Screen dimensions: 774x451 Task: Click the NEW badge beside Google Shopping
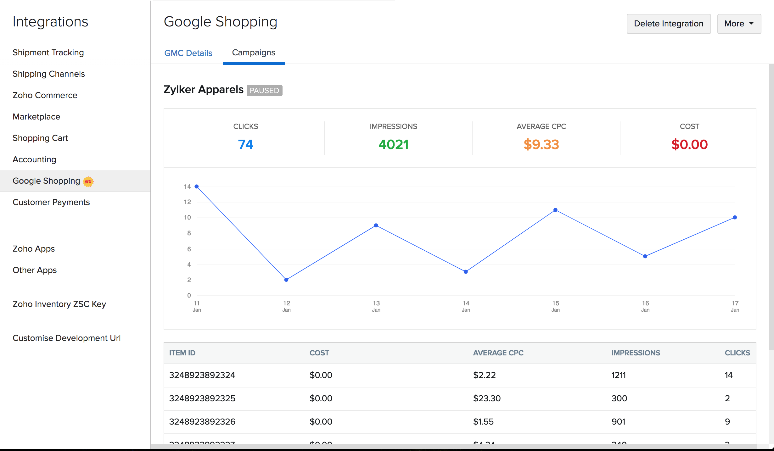88,181
